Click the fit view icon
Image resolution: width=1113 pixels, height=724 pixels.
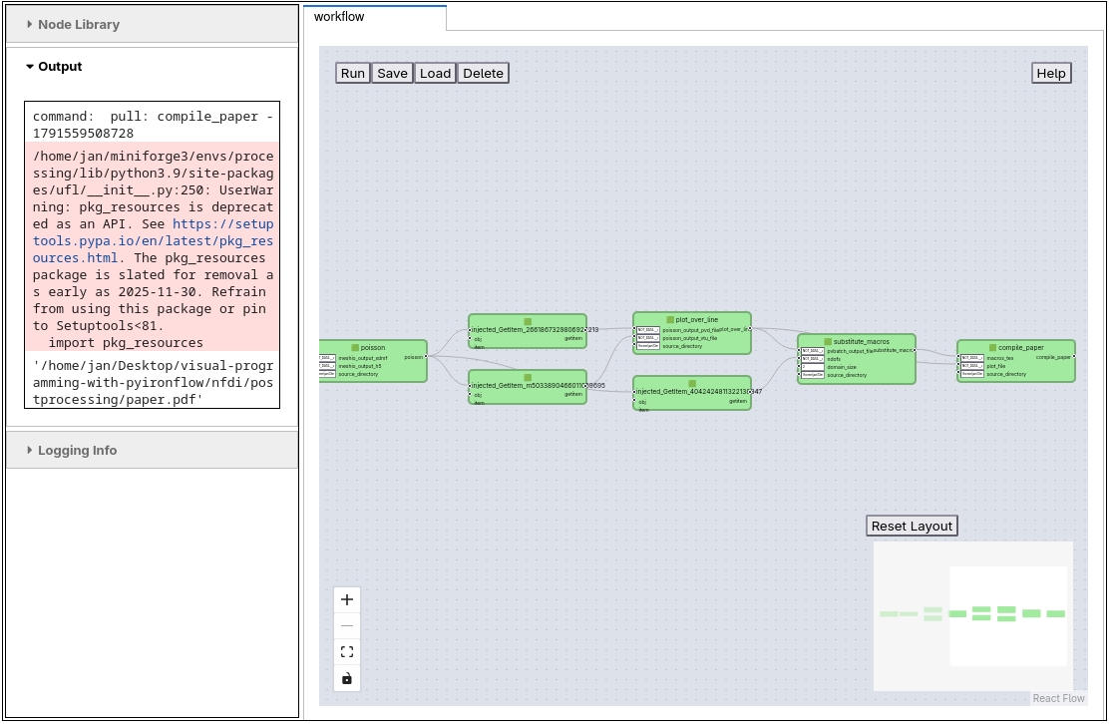[346, 651]
